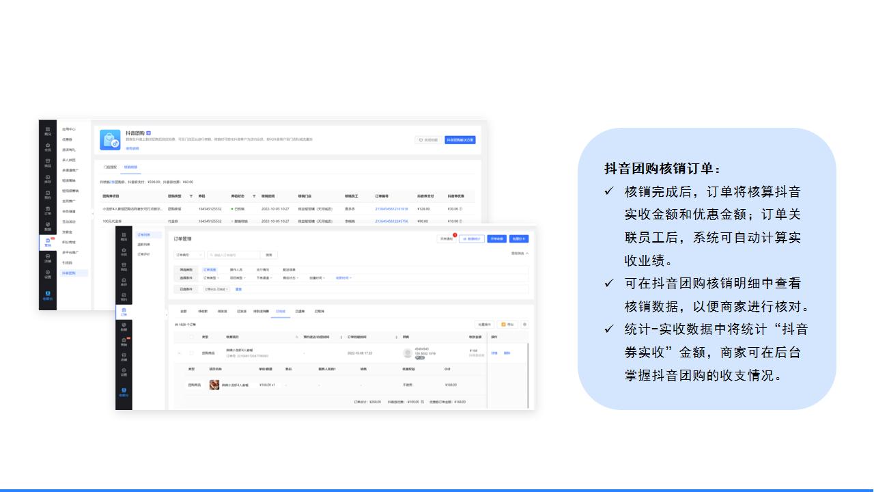This screenshot has height=492, width=874.
Task: Click the food product thumbnail in order details
Action: (x=214, y=385)
